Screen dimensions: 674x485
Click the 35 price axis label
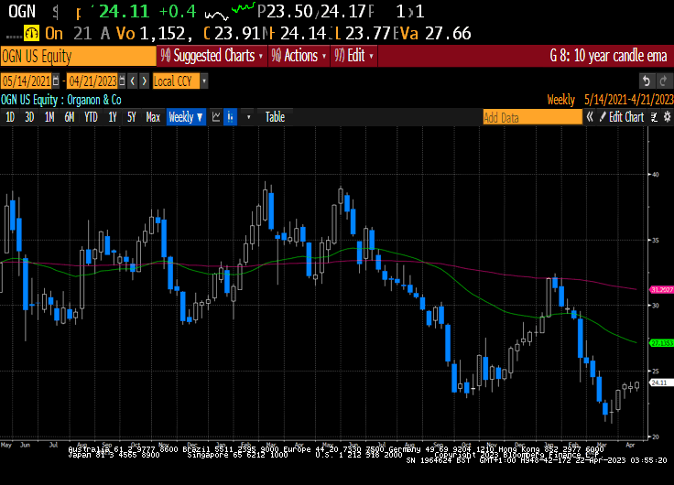(x=656, y=240)
